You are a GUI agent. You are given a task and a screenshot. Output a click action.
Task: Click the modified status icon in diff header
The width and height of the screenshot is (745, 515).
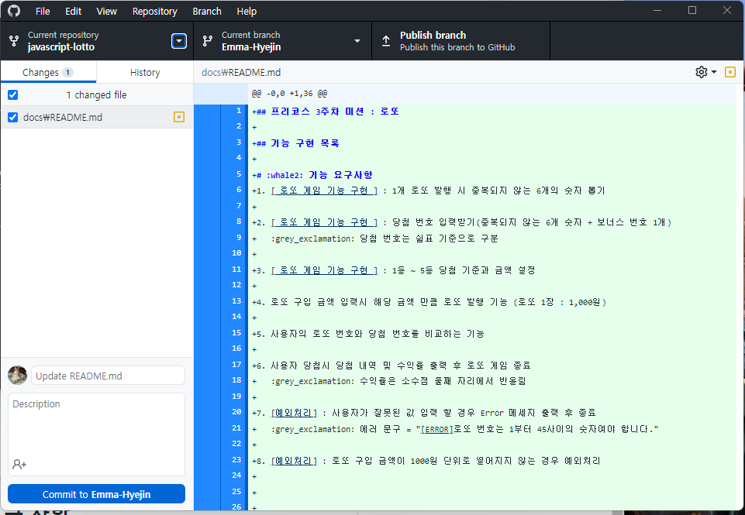point(730,72)
